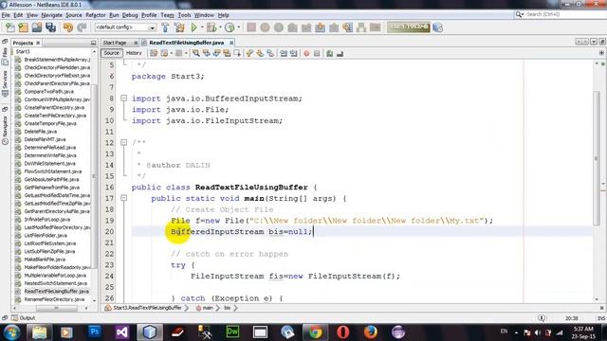Open Dreamweaver from the taskbar
Image resolution: width=607 pixels, height=341 pixels.
pyautogui.click(x=232, y=332)
